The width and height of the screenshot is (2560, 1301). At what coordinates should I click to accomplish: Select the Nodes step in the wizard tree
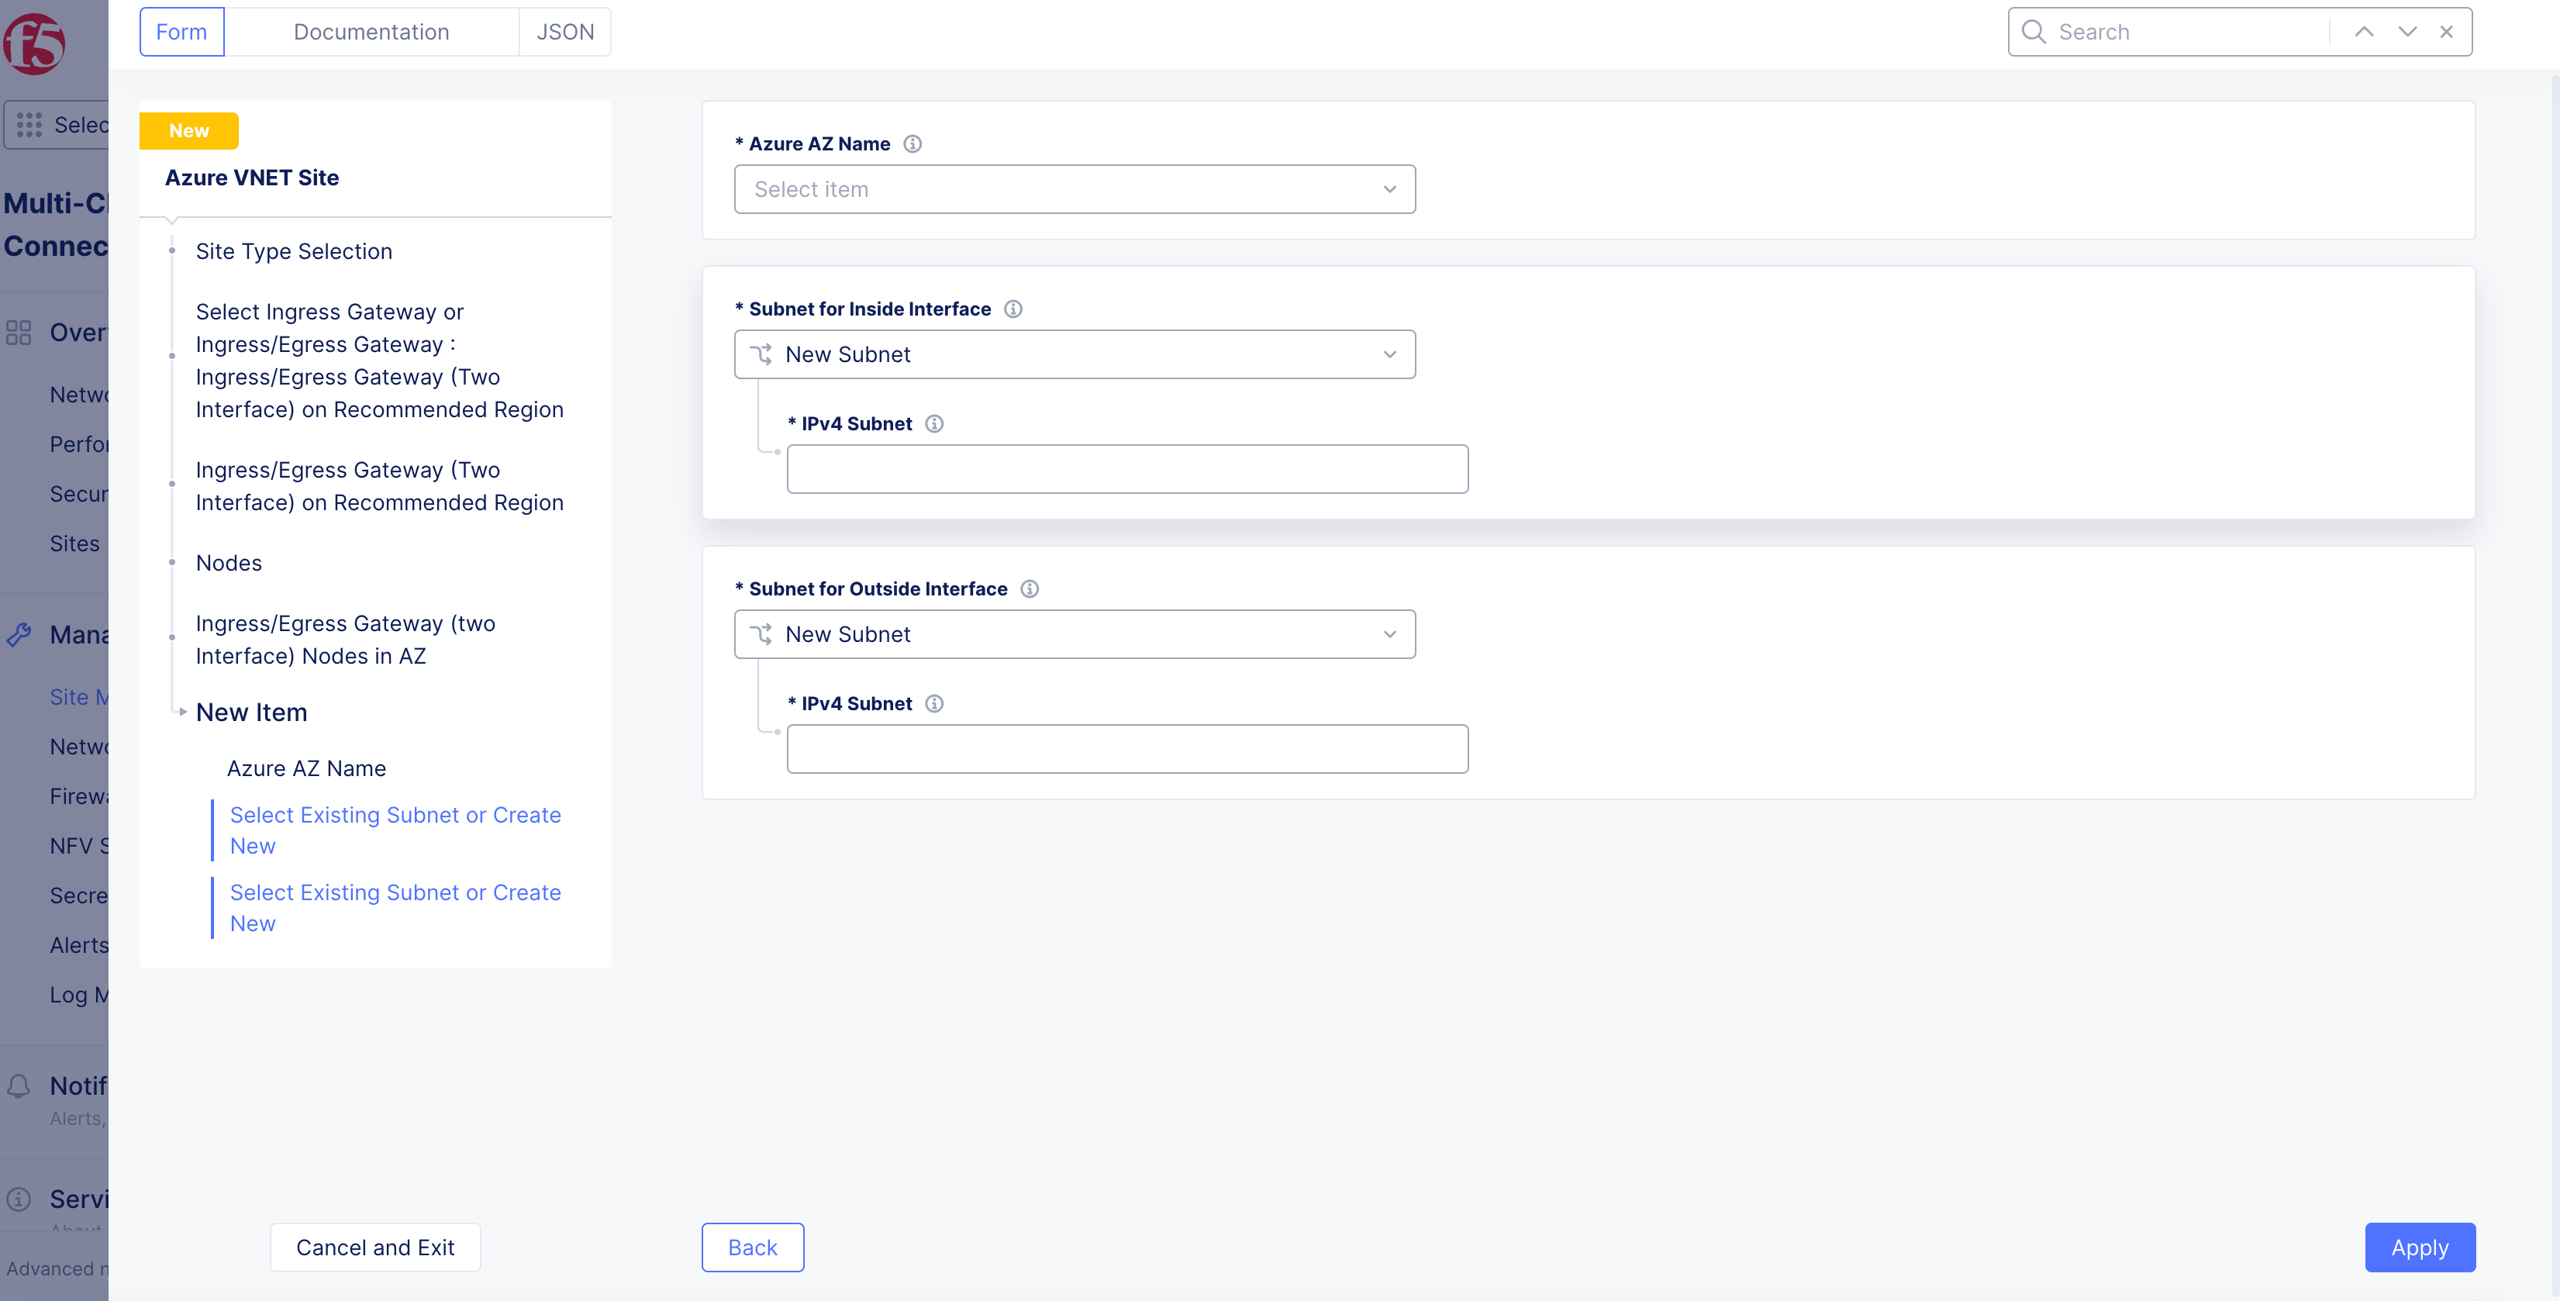[x=229, y=563]
